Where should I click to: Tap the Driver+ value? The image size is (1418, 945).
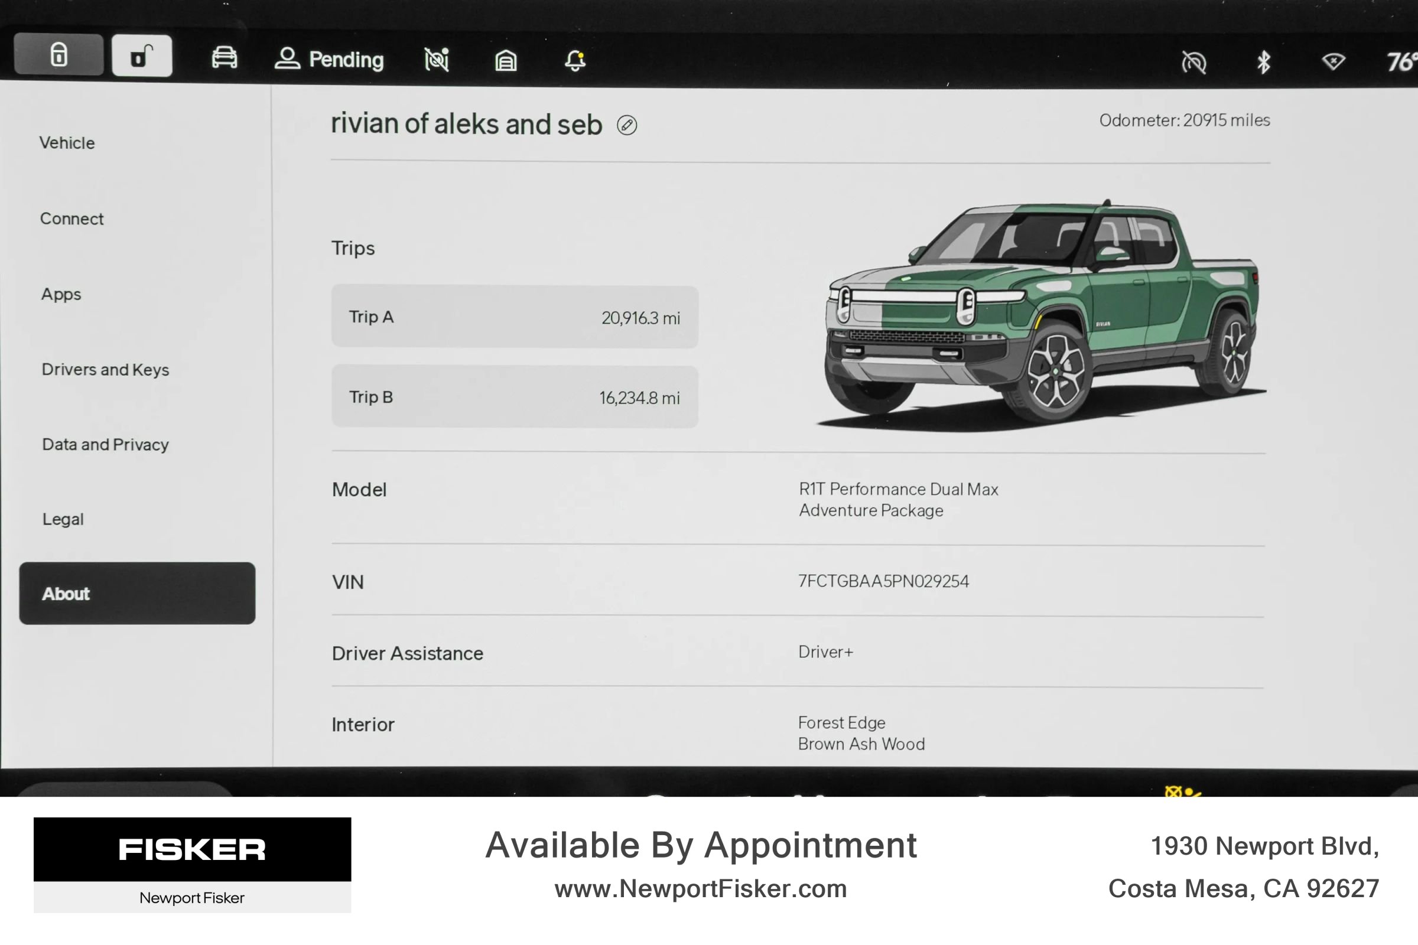point(826,651)
